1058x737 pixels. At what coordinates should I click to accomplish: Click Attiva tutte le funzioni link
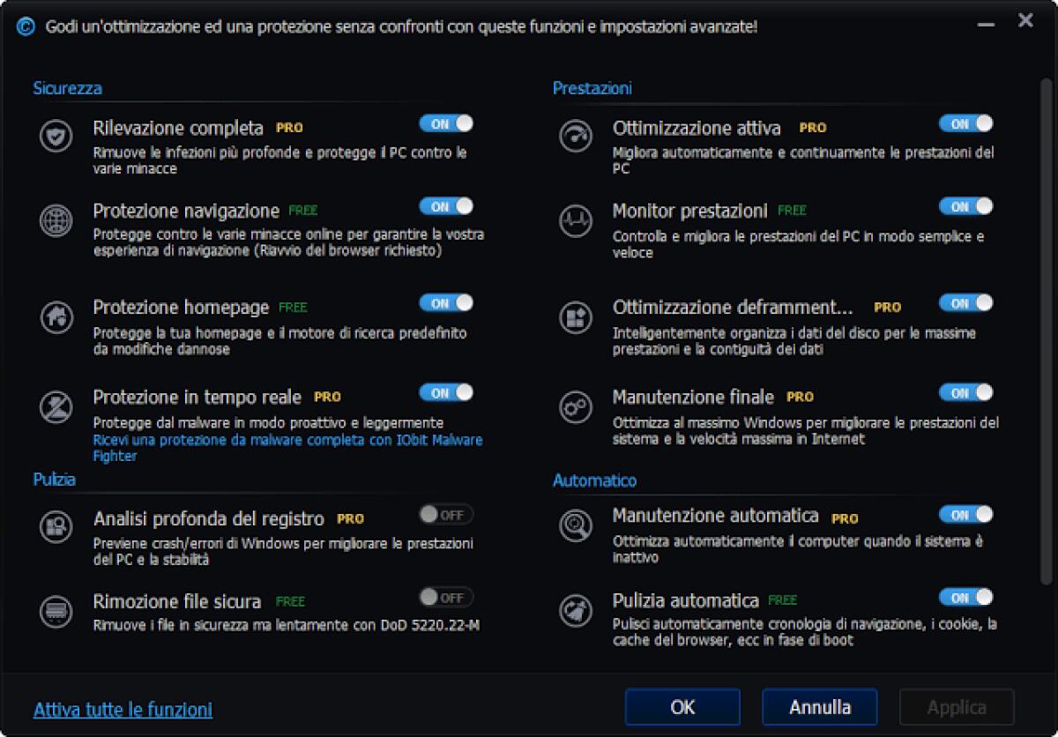[122, 709]
